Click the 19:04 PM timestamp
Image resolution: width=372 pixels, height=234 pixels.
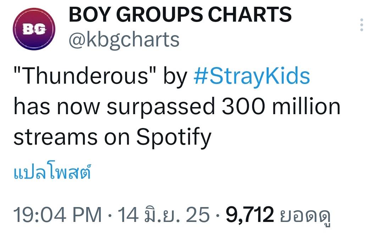tap(58, 215)
